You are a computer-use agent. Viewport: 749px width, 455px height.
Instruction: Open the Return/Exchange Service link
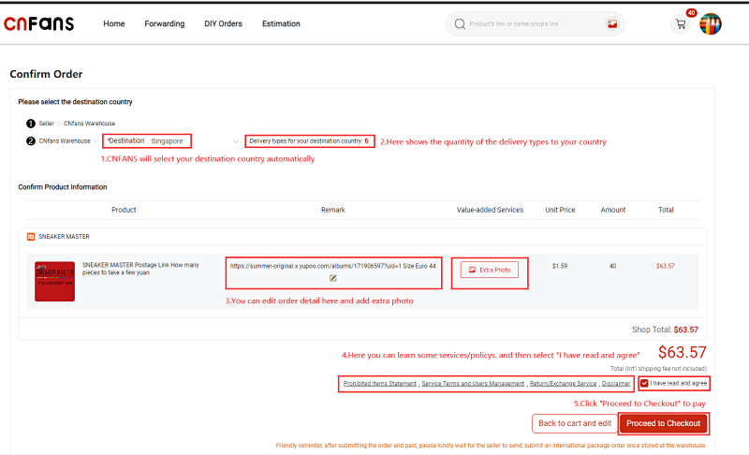[563, 384]
